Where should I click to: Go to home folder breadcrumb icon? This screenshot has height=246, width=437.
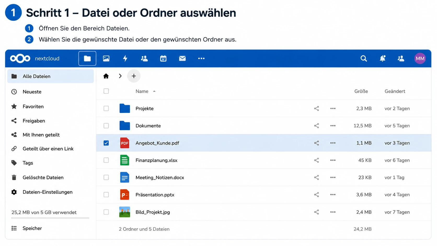[x=106, y=76]
